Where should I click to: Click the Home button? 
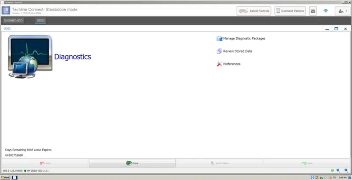[132, 163]
